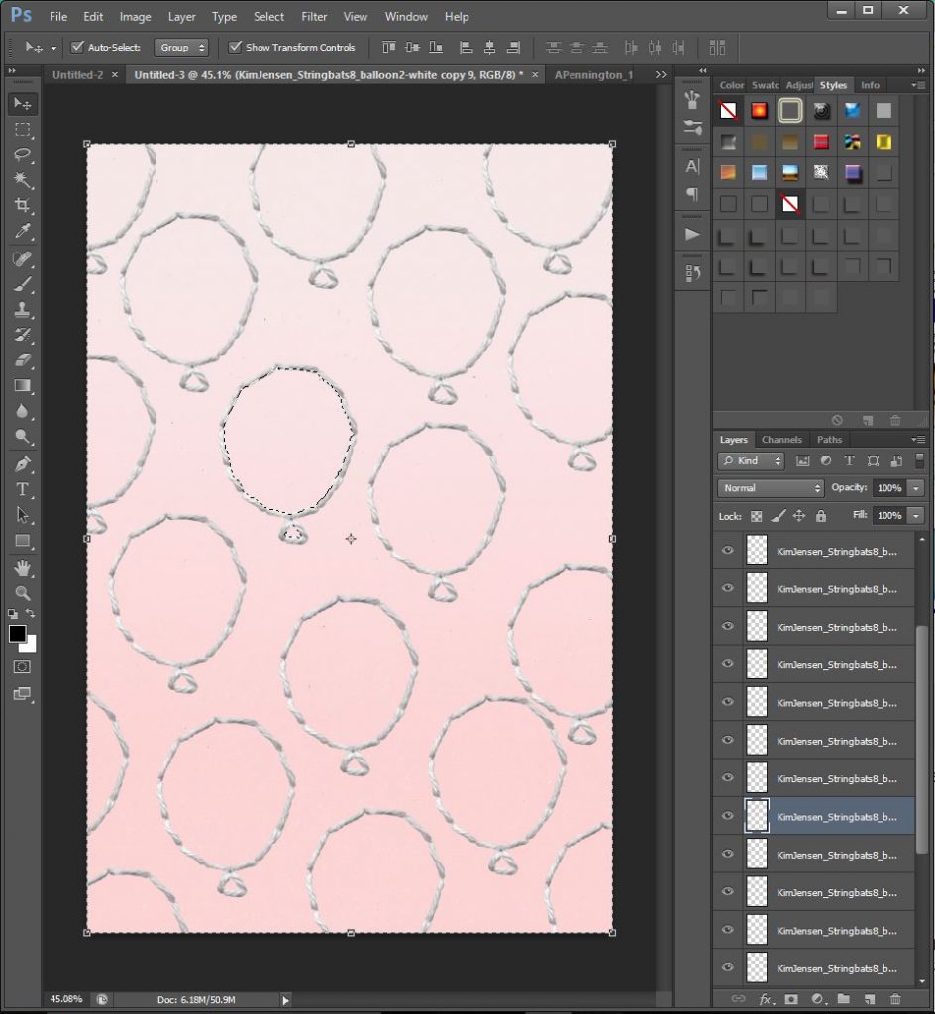Switch to the Paths tab
This screenshot has width=935, height=1014.
click(829, 439)
